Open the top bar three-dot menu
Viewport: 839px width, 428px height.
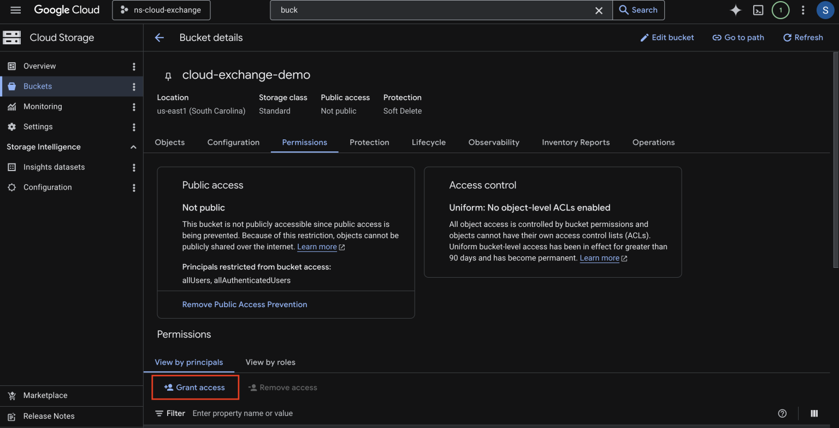pyautogui.click(x=803, y=10)
